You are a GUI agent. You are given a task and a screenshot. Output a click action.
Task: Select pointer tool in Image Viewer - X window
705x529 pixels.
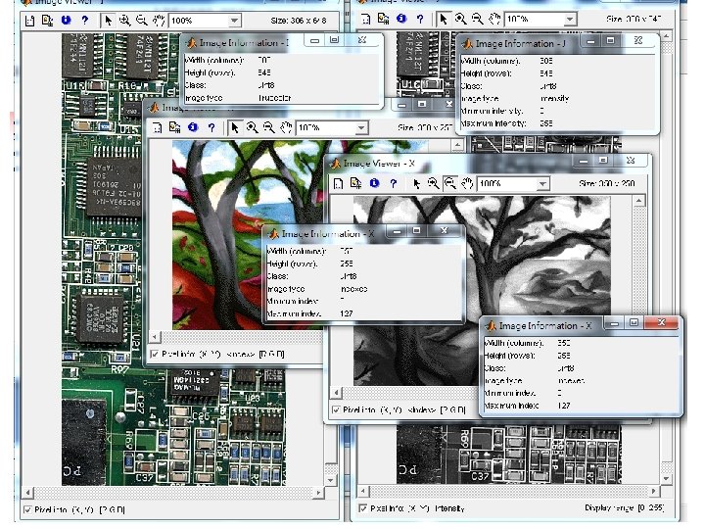tap(416, 184)
